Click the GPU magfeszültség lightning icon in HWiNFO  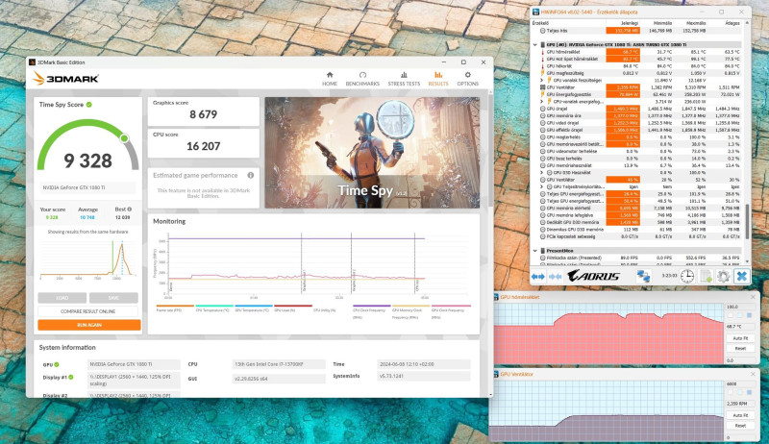(x=542, y=73)
